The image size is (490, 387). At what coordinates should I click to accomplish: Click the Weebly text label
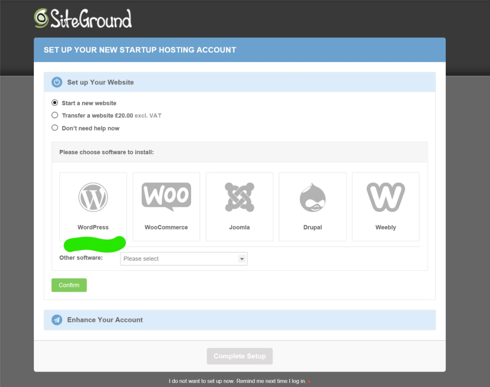point(386,227)
